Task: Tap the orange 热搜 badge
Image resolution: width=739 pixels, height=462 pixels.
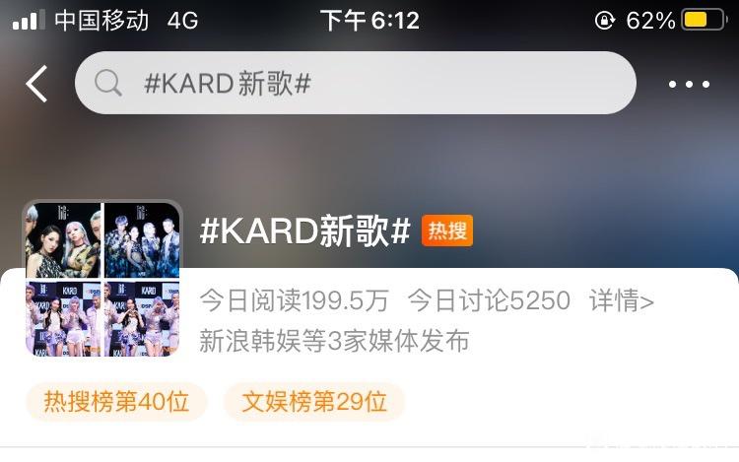Action: 447,231
